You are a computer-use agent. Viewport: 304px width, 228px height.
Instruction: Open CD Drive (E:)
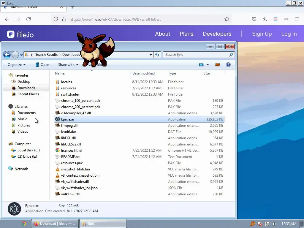pos(27,156)
